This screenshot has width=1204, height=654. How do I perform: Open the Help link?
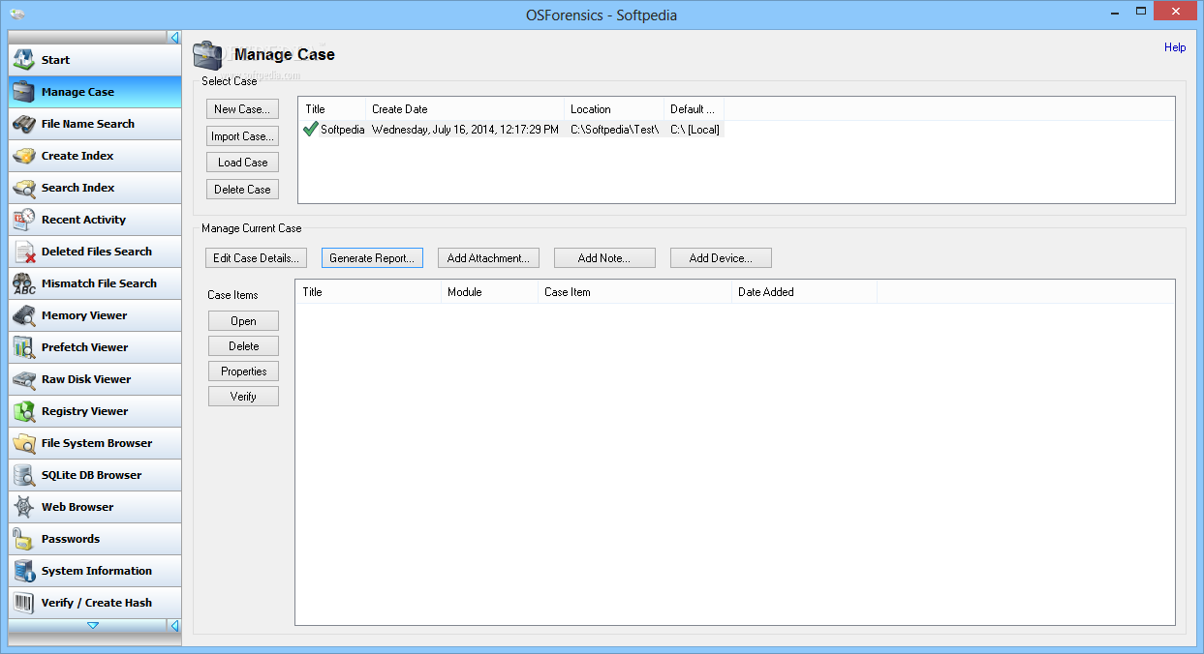tap(1174, 47)
